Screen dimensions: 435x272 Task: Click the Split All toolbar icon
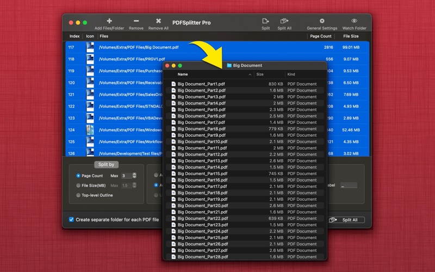tap(284, 21)
